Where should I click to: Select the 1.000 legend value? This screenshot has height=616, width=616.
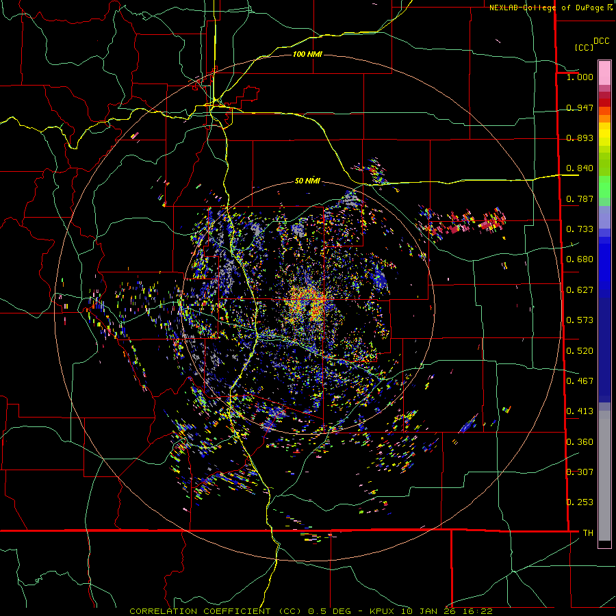click(x=580, y=77)
